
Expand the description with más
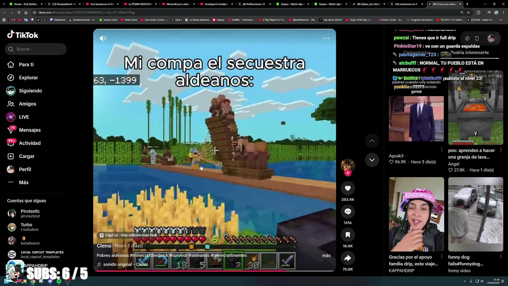pyautogui.click(x=326, y=255)
